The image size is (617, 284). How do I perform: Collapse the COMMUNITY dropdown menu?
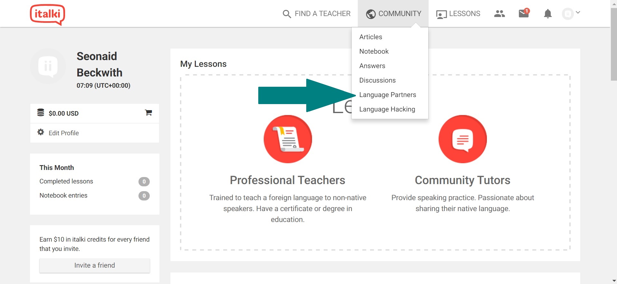click(x=393, y=14)
